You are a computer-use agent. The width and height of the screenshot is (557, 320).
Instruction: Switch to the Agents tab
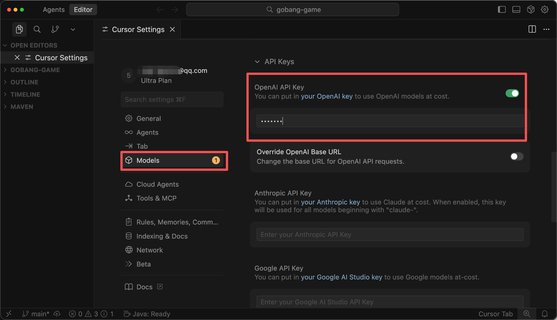pyautogui.click(x=54, y=10)
